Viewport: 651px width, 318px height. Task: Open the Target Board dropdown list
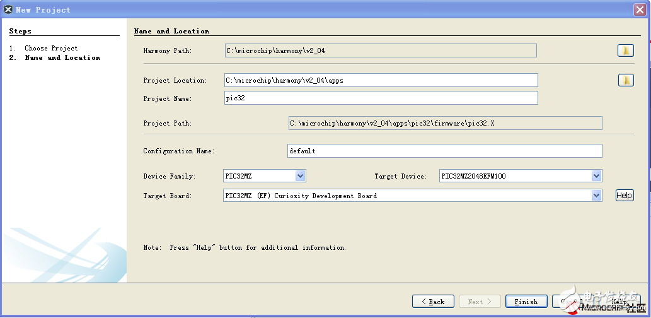(596, 196)
